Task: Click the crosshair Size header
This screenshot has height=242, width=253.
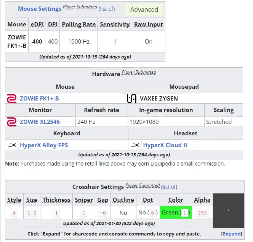Action: [x=32, y=200]
